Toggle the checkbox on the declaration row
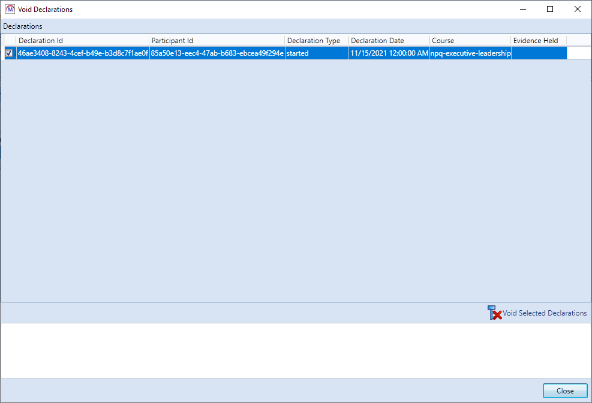Screen dimensions: 592x403 point(9,53)
